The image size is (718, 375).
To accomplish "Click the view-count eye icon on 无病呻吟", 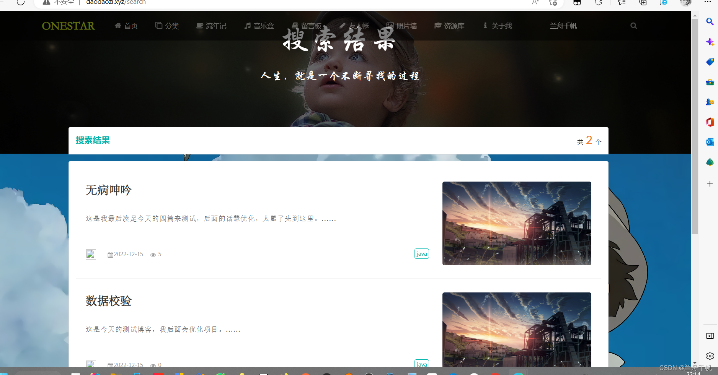I will click(x=153, y=254).
